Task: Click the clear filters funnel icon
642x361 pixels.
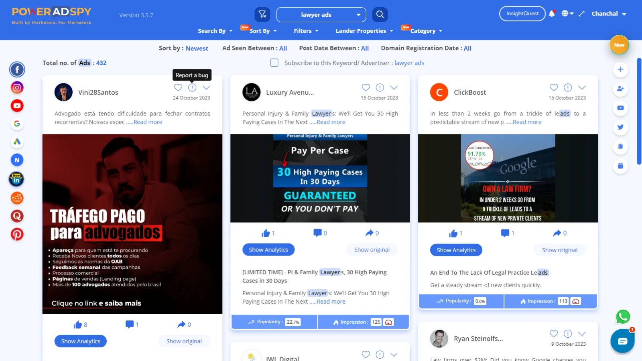Action: point(262,15)
